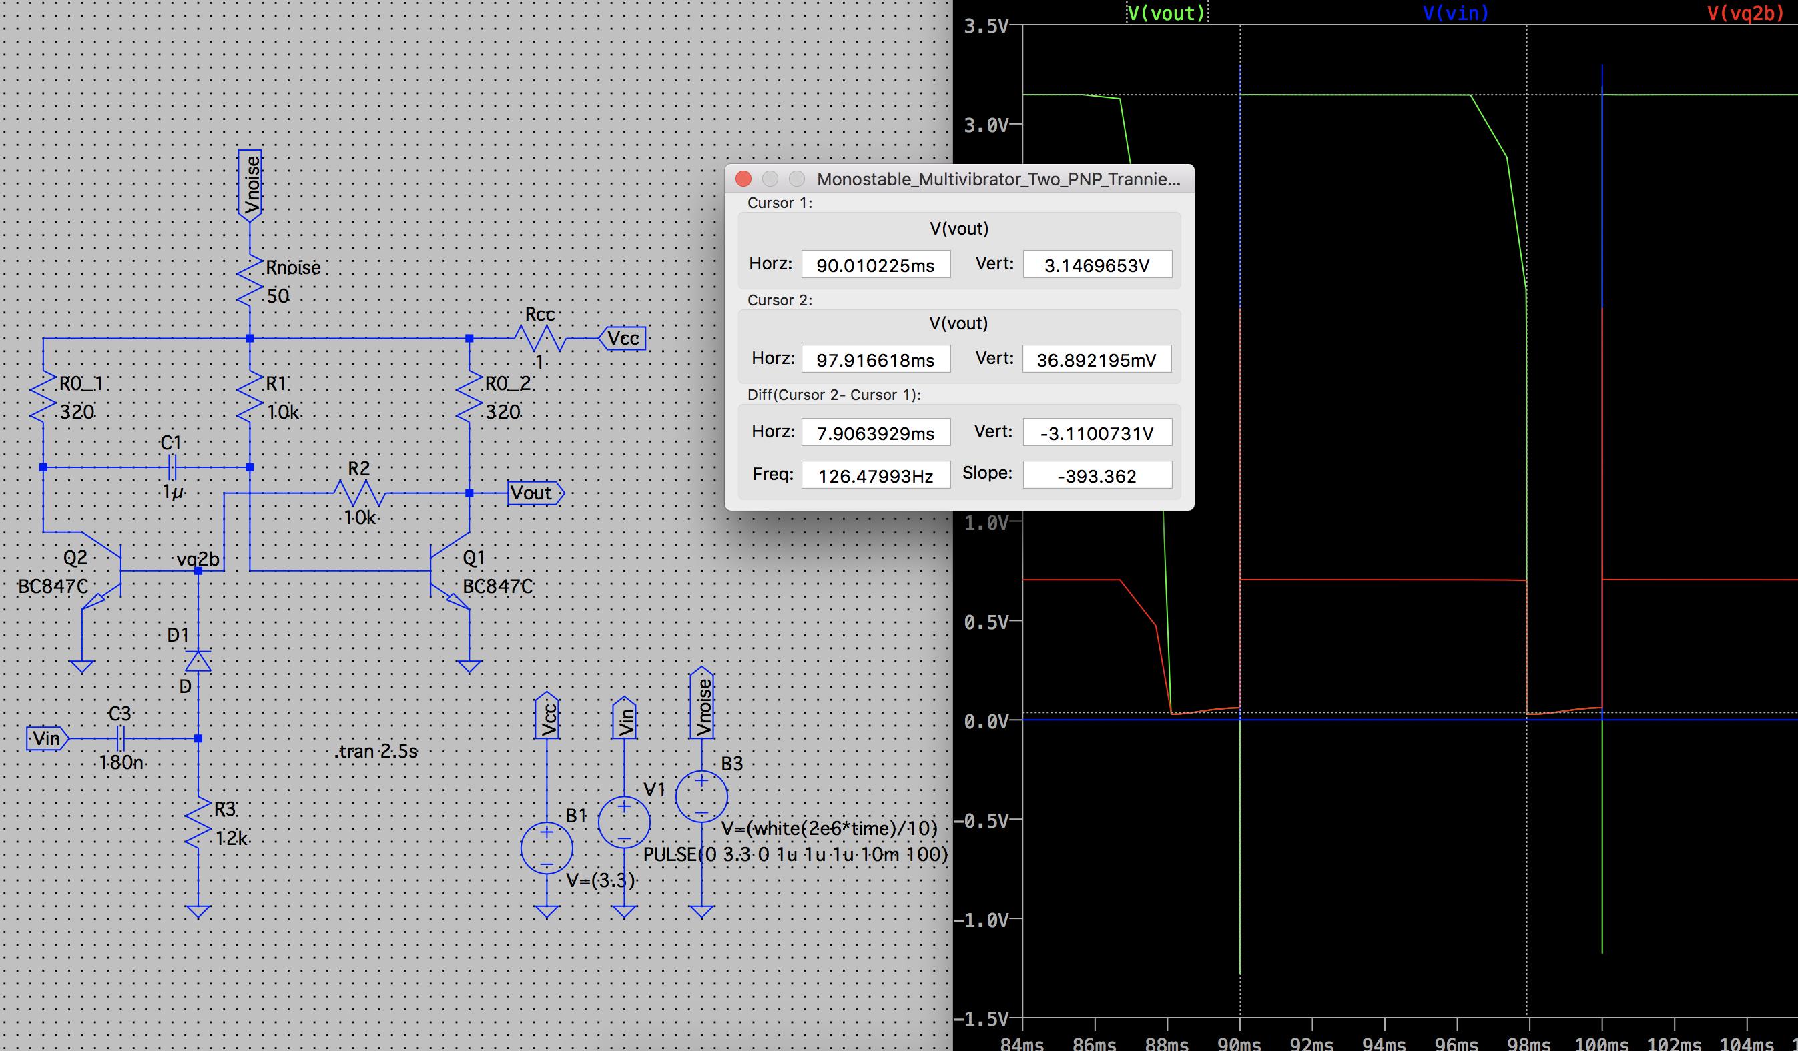Close the cursor readout window
The height and width of the screenshot is (1051, 1798).
(x=743, y=179)
